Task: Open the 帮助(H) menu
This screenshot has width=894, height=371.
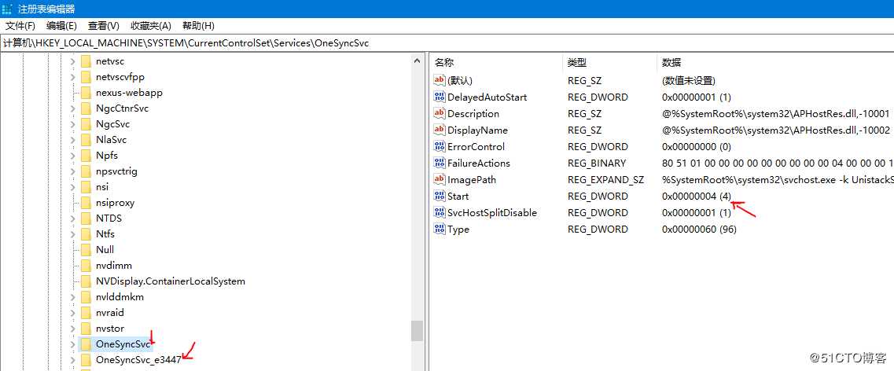Action: coord(198,26)
